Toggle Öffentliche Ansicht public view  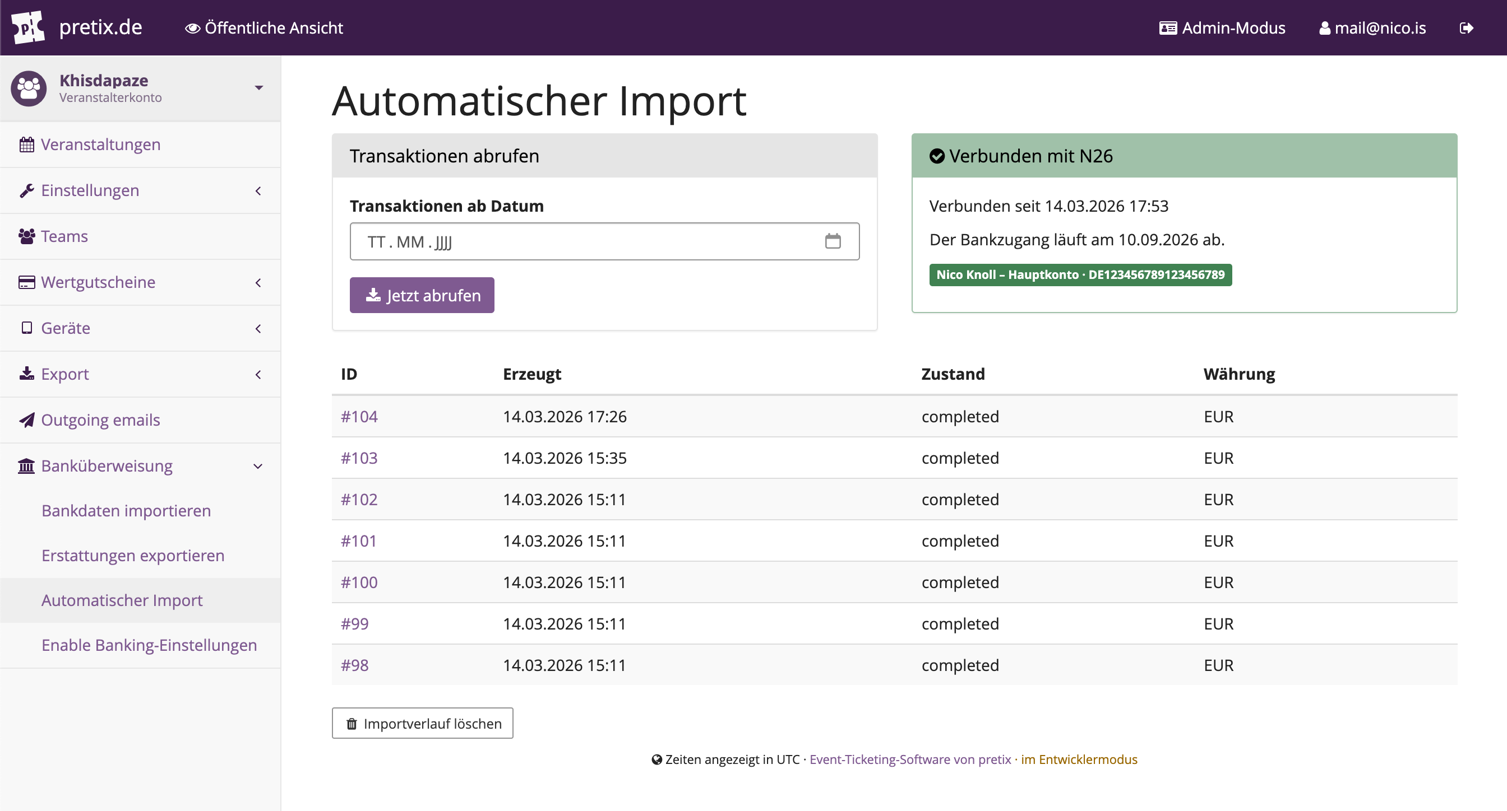(264, 28)
